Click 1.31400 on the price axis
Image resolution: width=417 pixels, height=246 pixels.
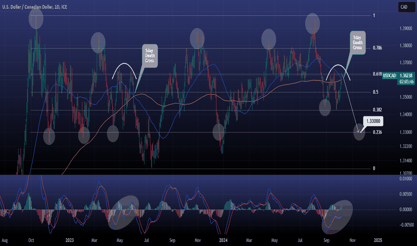coord(406,161)
